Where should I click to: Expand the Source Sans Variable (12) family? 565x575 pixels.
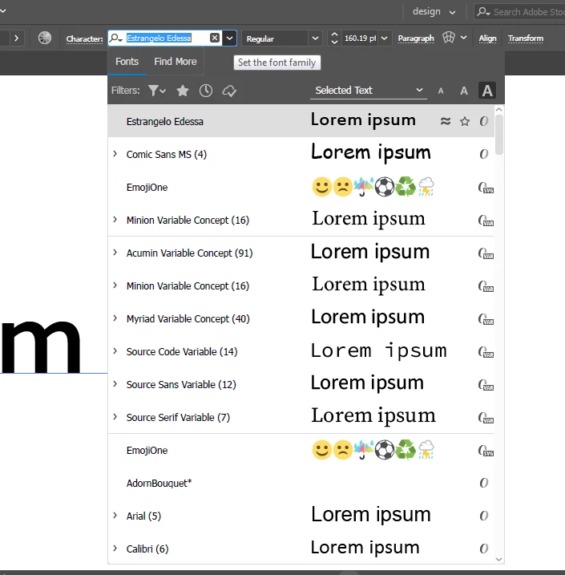[115, 384]
